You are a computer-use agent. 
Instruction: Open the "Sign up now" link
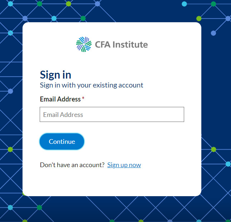(x=124, y=165)
